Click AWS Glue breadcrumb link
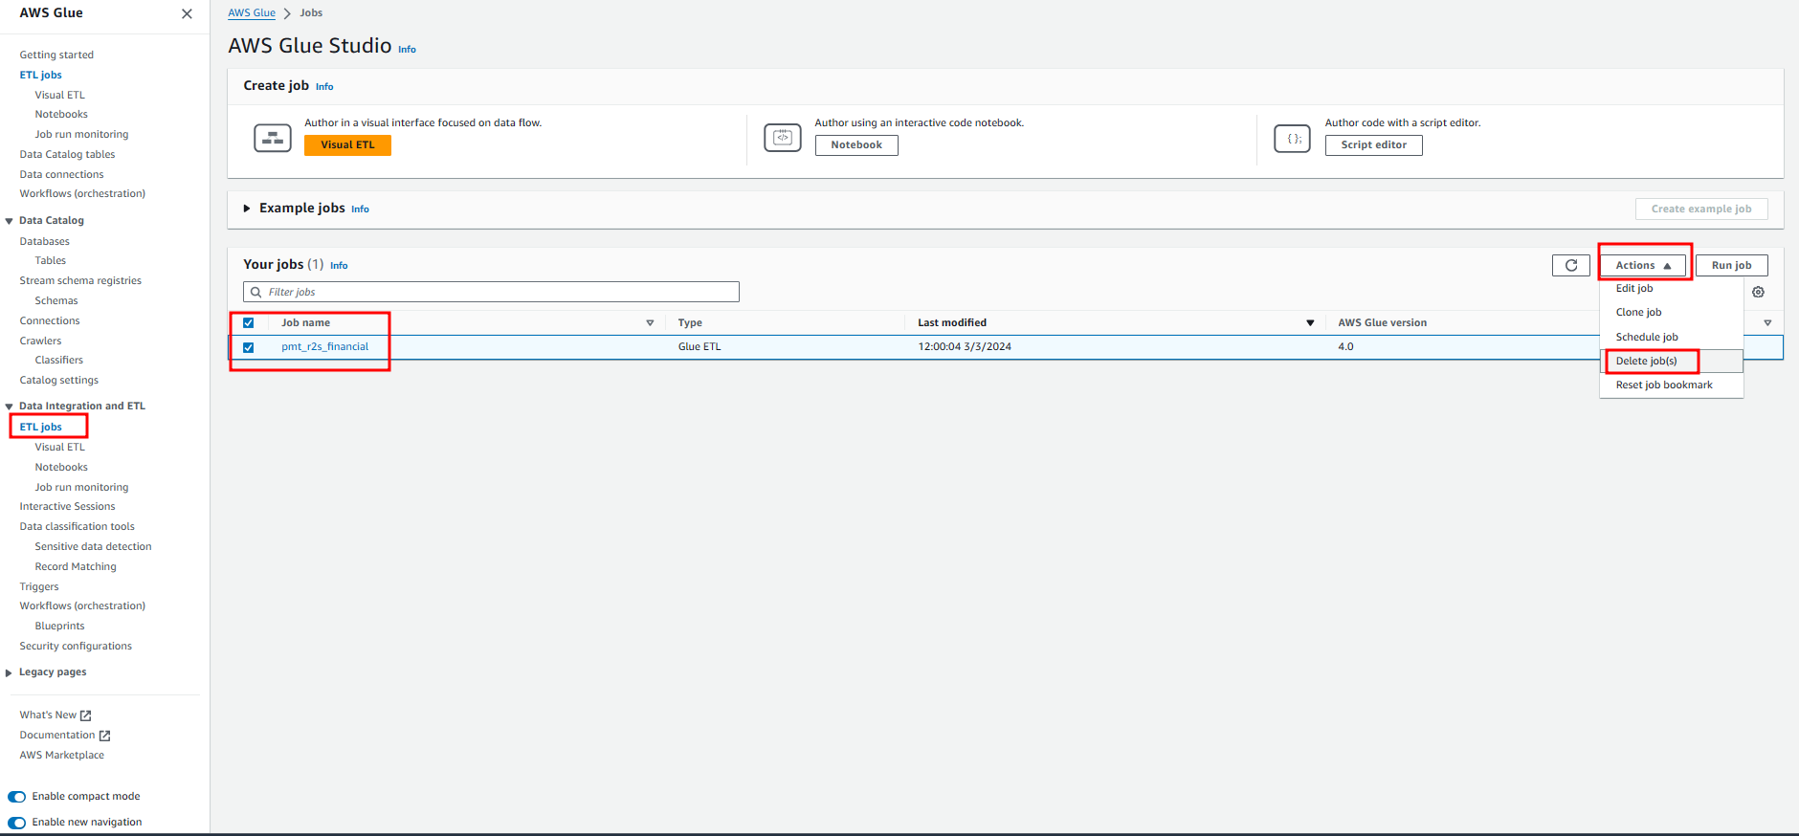Viewport: 1799px width, 836px height. click(252, 13)
